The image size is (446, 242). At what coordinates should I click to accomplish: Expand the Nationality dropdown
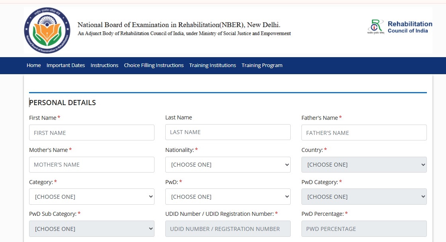coord(228,165)
